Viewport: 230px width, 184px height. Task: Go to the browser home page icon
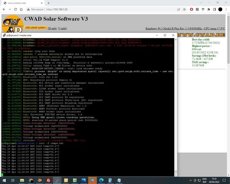[21, 9]
